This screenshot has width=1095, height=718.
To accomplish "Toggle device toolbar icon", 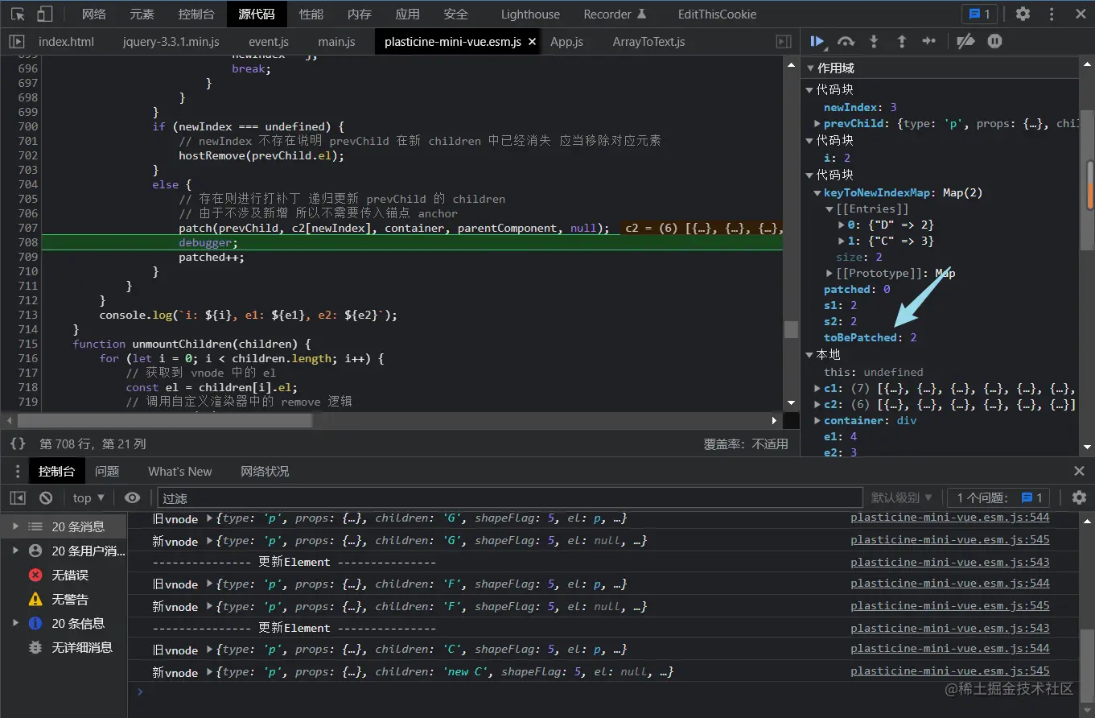I will [45, 14].
